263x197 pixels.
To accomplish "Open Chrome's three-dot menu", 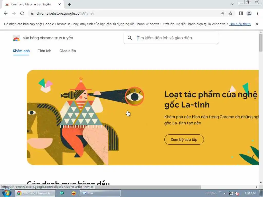I will click(257, 13).
